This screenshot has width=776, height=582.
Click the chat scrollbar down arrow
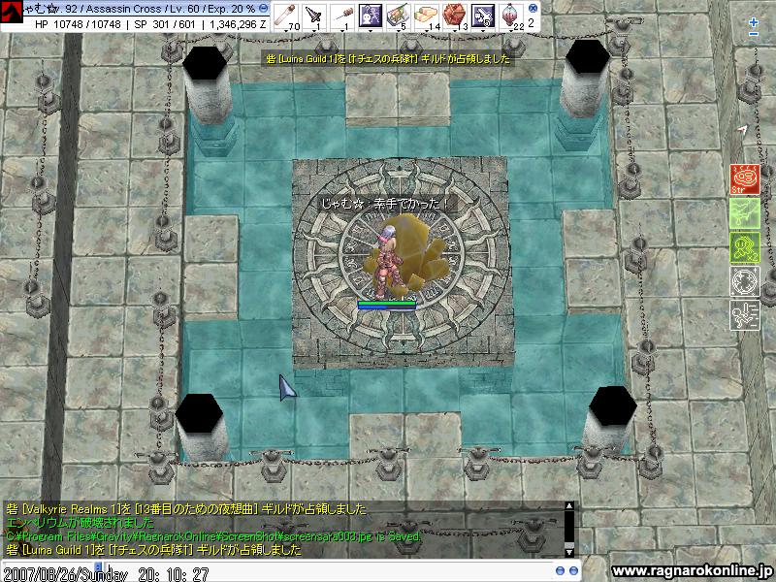569,551
